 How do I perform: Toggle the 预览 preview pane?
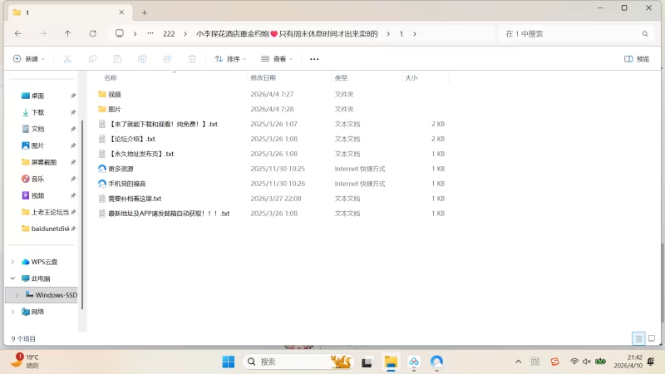tap(637, 59)
